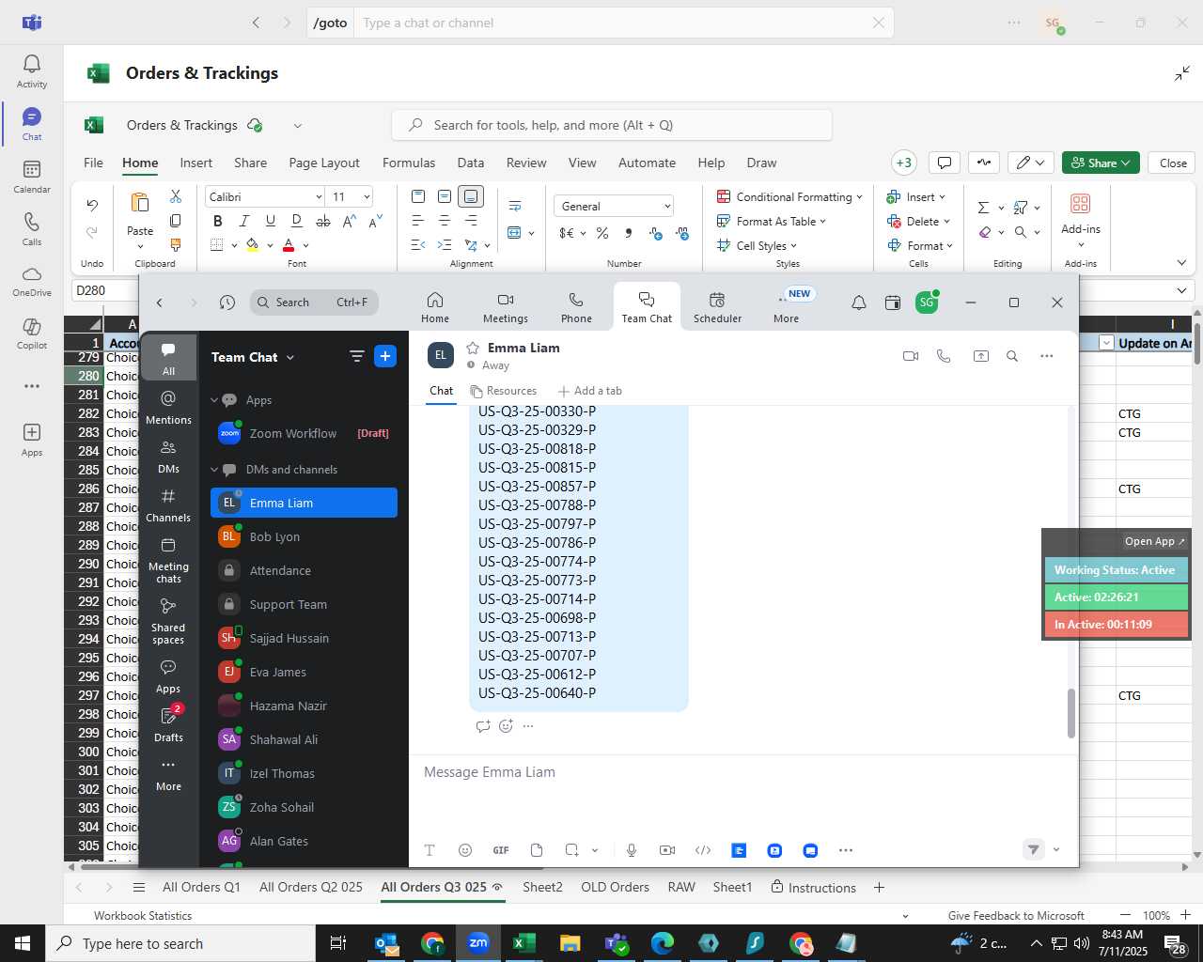Viewport: 1203px width, 962px height.
Task: Click the Format Painter icon in the Clipboard group
Action: coord(176,245)
